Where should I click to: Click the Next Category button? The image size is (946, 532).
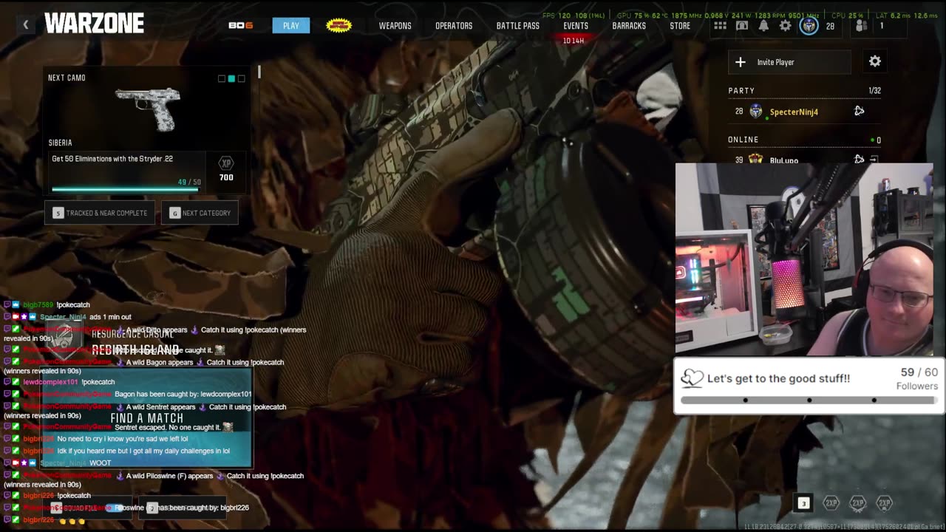200,213
